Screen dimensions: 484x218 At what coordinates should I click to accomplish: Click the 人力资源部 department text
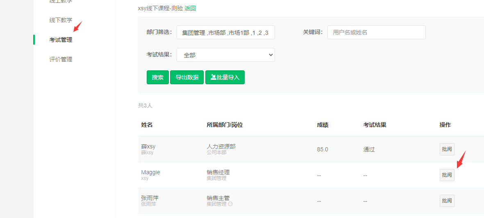[x=221, y=146]
